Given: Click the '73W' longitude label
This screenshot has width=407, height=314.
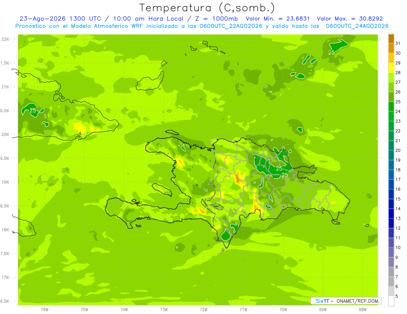Looking at the screenshot, I should point(164,310).
